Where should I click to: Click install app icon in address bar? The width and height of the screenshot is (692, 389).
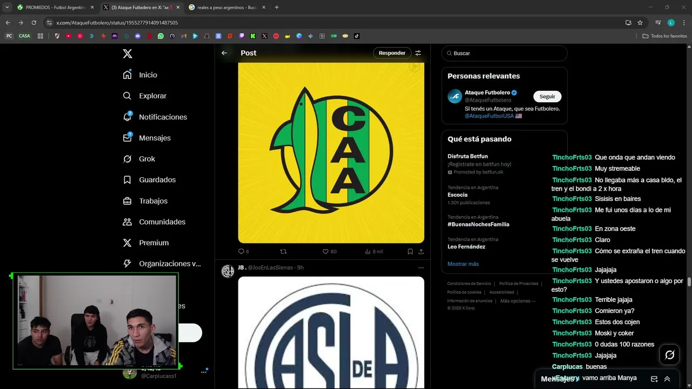pos(628,23)
